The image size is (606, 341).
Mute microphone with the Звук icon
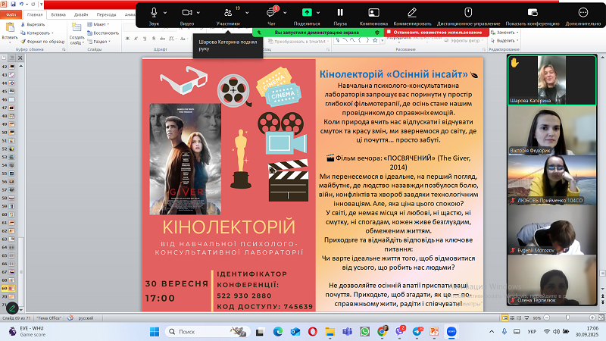(x=155, y=13)
